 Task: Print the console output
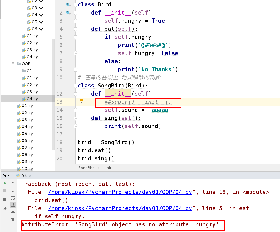[x=13, y=212]
